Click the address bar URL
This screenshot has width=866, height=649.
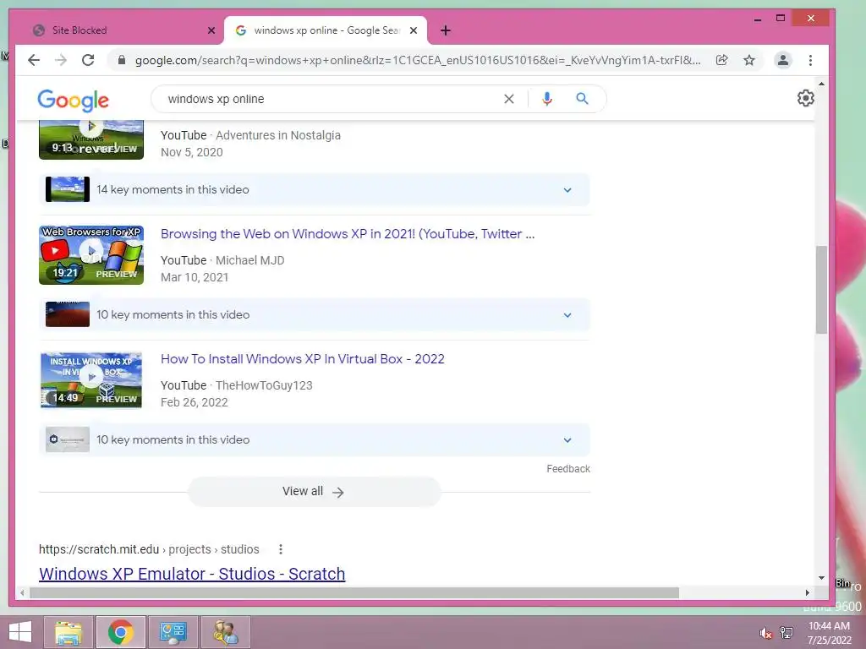click(x=418, y=60)
